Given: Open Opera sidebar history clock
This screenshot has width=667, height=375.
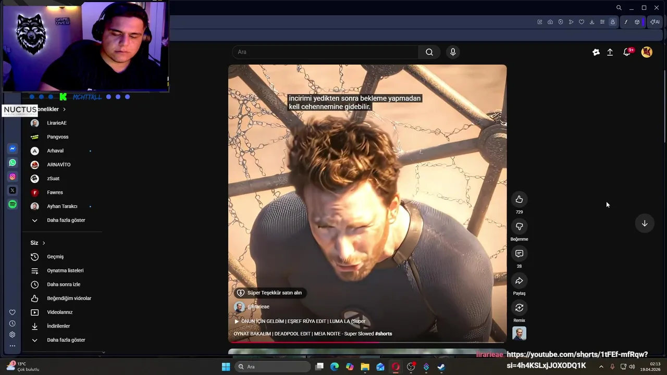Looking at the screenshot, I should coord(13,323).
